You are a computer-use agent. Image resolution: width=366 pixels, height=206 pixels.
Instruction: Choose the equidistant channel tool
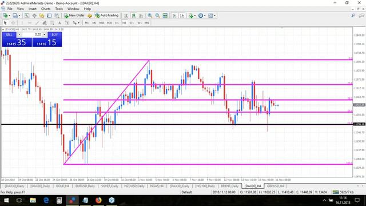pos(45,23)
